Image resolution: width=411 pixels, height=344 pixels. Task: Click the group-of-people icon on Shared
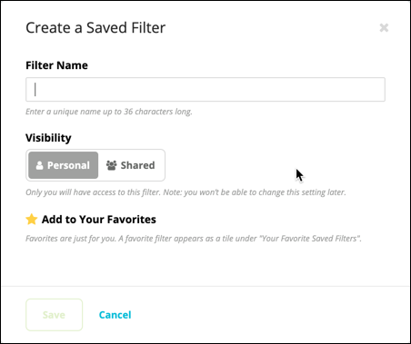[111, 165]
